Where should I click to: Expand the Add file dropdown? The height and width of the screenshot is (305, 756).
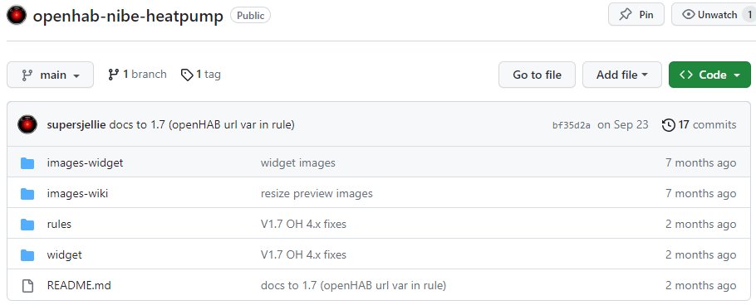[x=622, y=75]
